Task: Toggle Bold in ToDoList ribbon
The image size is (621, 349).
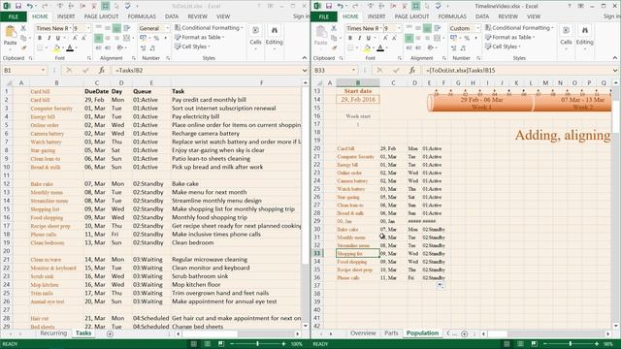Action: [40, 38]
